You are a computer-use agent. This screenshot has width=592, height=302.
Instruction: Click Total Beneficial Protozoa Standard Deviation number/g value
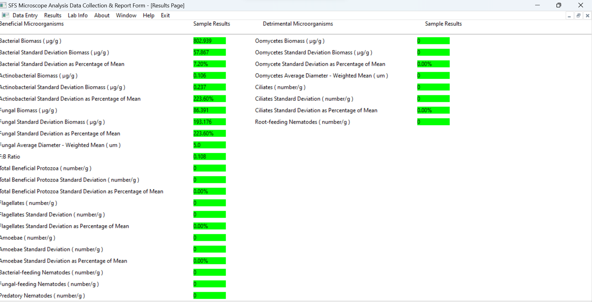point(209,180)
